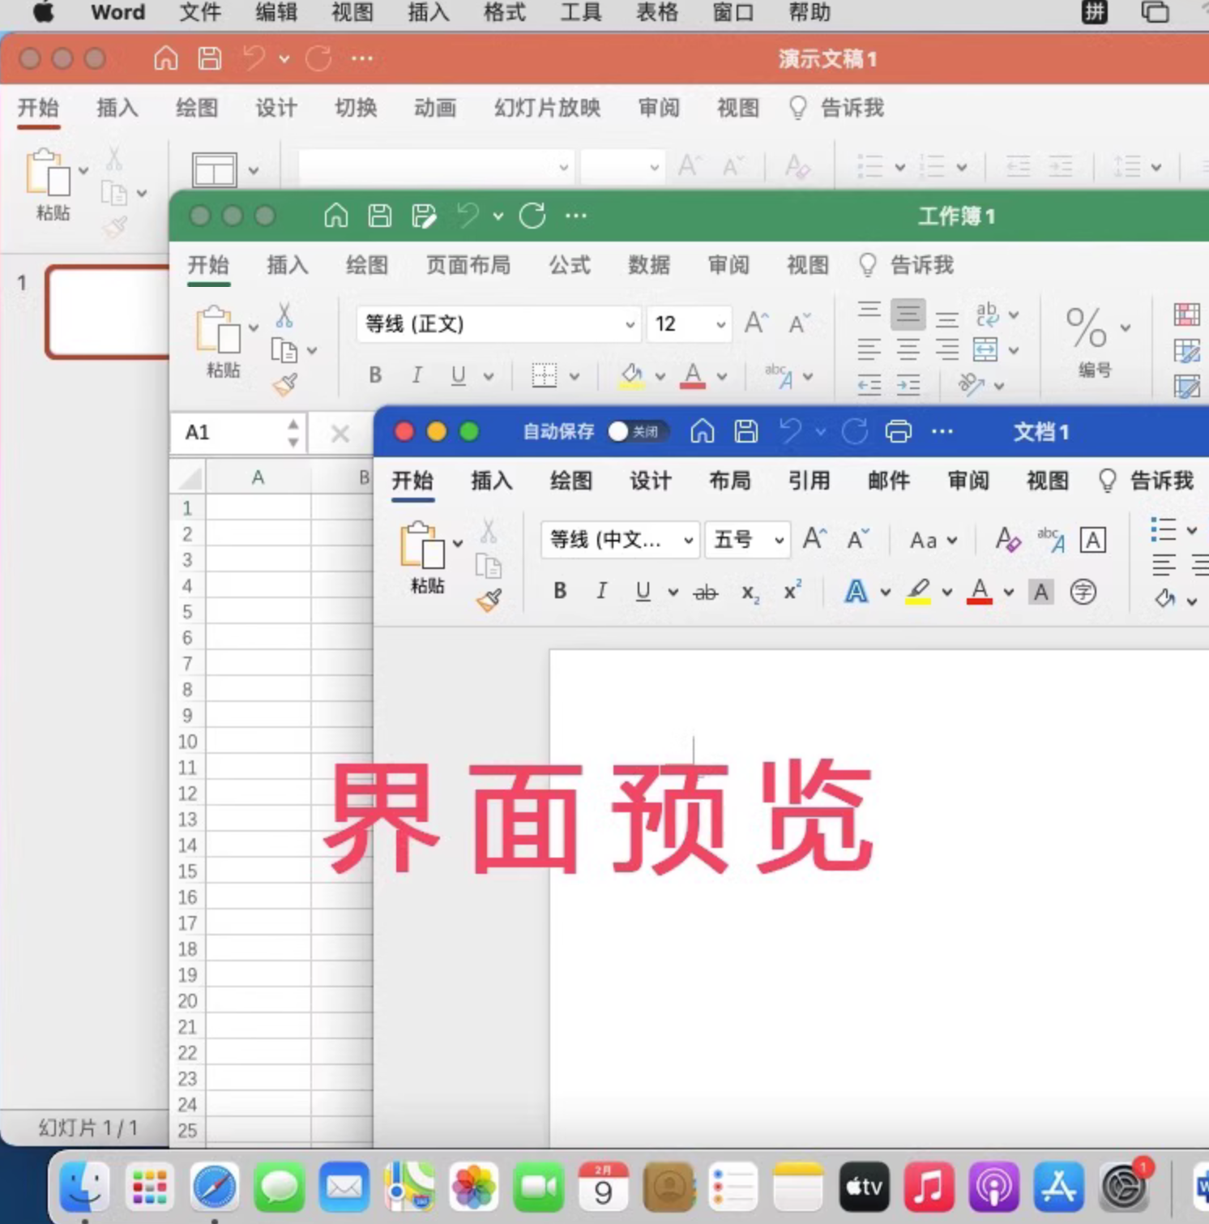Viewport: 1209px width, 1224px height.
Task: Toggle Bold in Word ribbon
Action: (560, 591)
